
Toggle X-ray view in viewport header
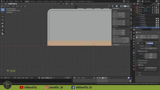121,6
